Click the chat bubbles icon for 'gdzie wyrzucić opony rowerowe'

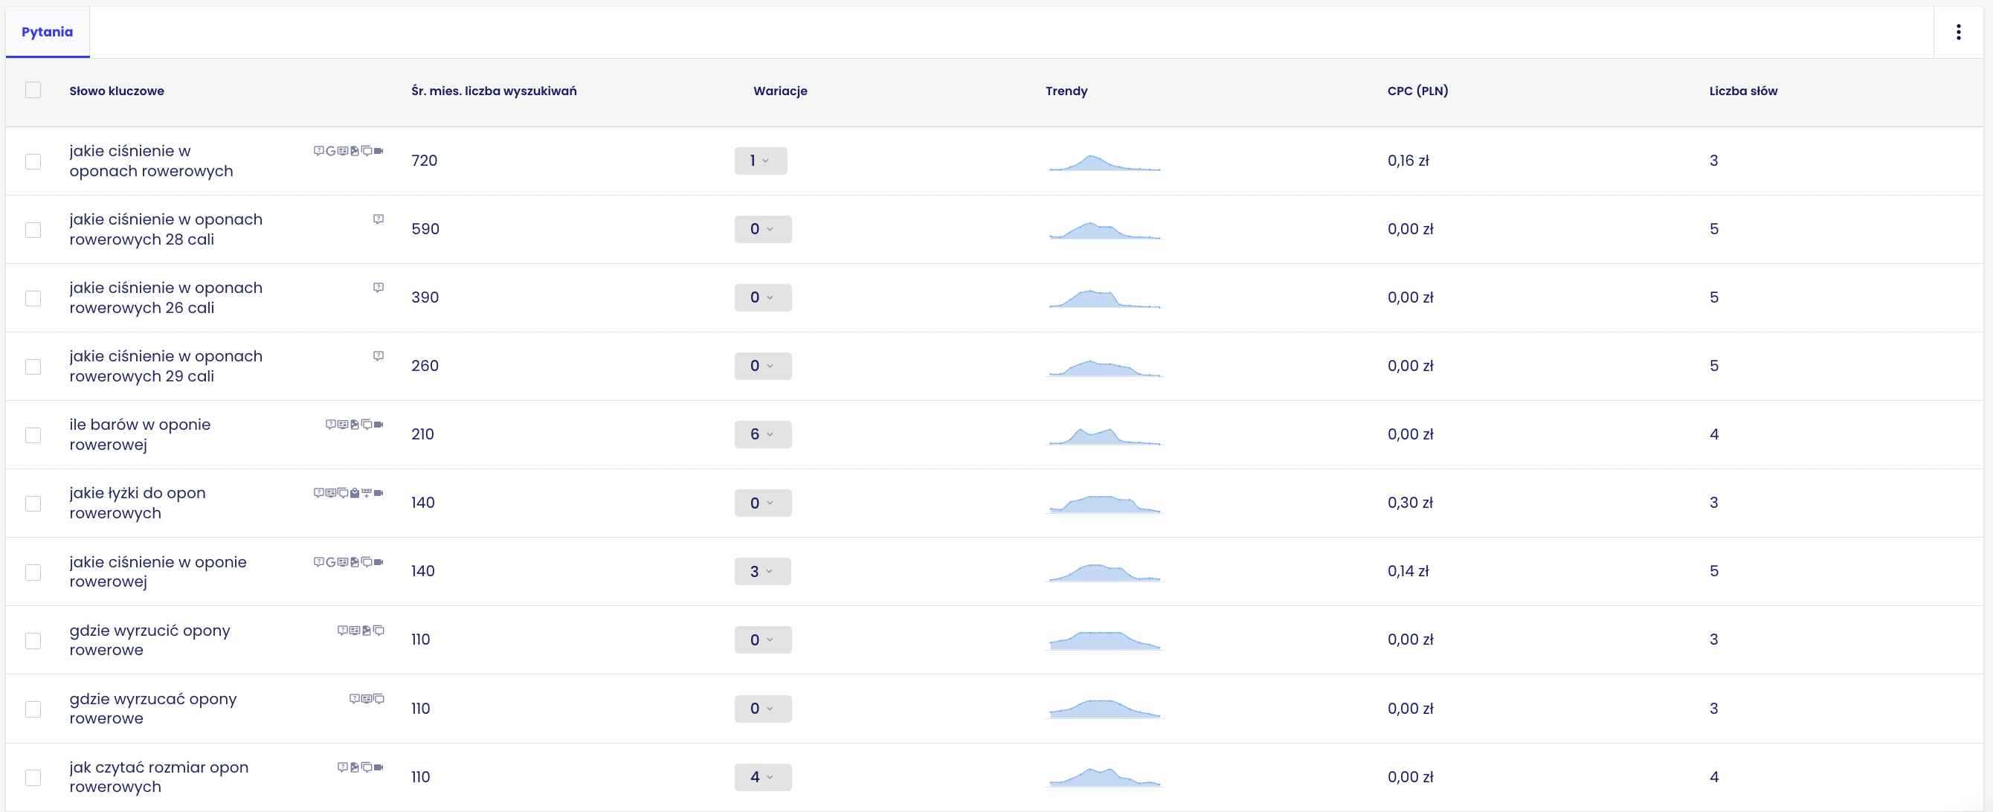379,631
